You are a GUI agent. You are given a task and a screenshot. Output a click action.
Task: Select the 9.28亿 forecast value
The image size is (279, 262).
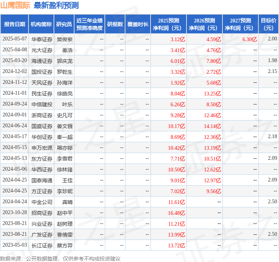[178, 115]
